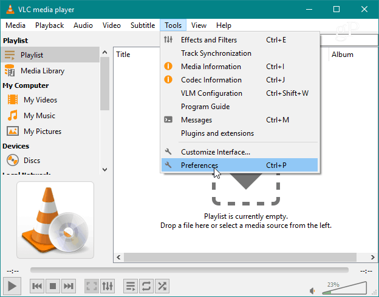Viewport: 379px width, 297px height.
Task: Select Playlist in the sidebar
Action: coord(50,55)
